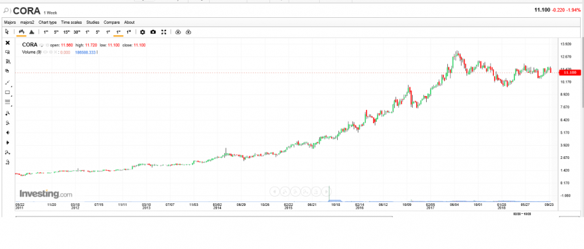Click the 09/23 date axis label
Screen dimensions: 584x249
[x=549, y=205]
